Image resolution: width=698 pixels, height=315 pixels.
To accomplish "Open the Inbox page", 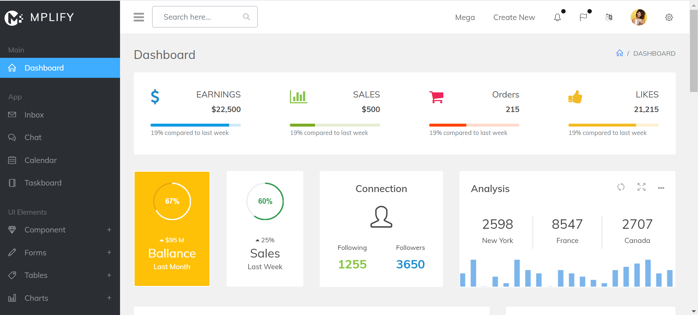I will click(34, 115).
